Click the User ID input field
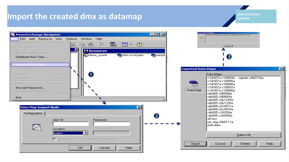Viewport: 289px width, 162px height. coord(71,124)
